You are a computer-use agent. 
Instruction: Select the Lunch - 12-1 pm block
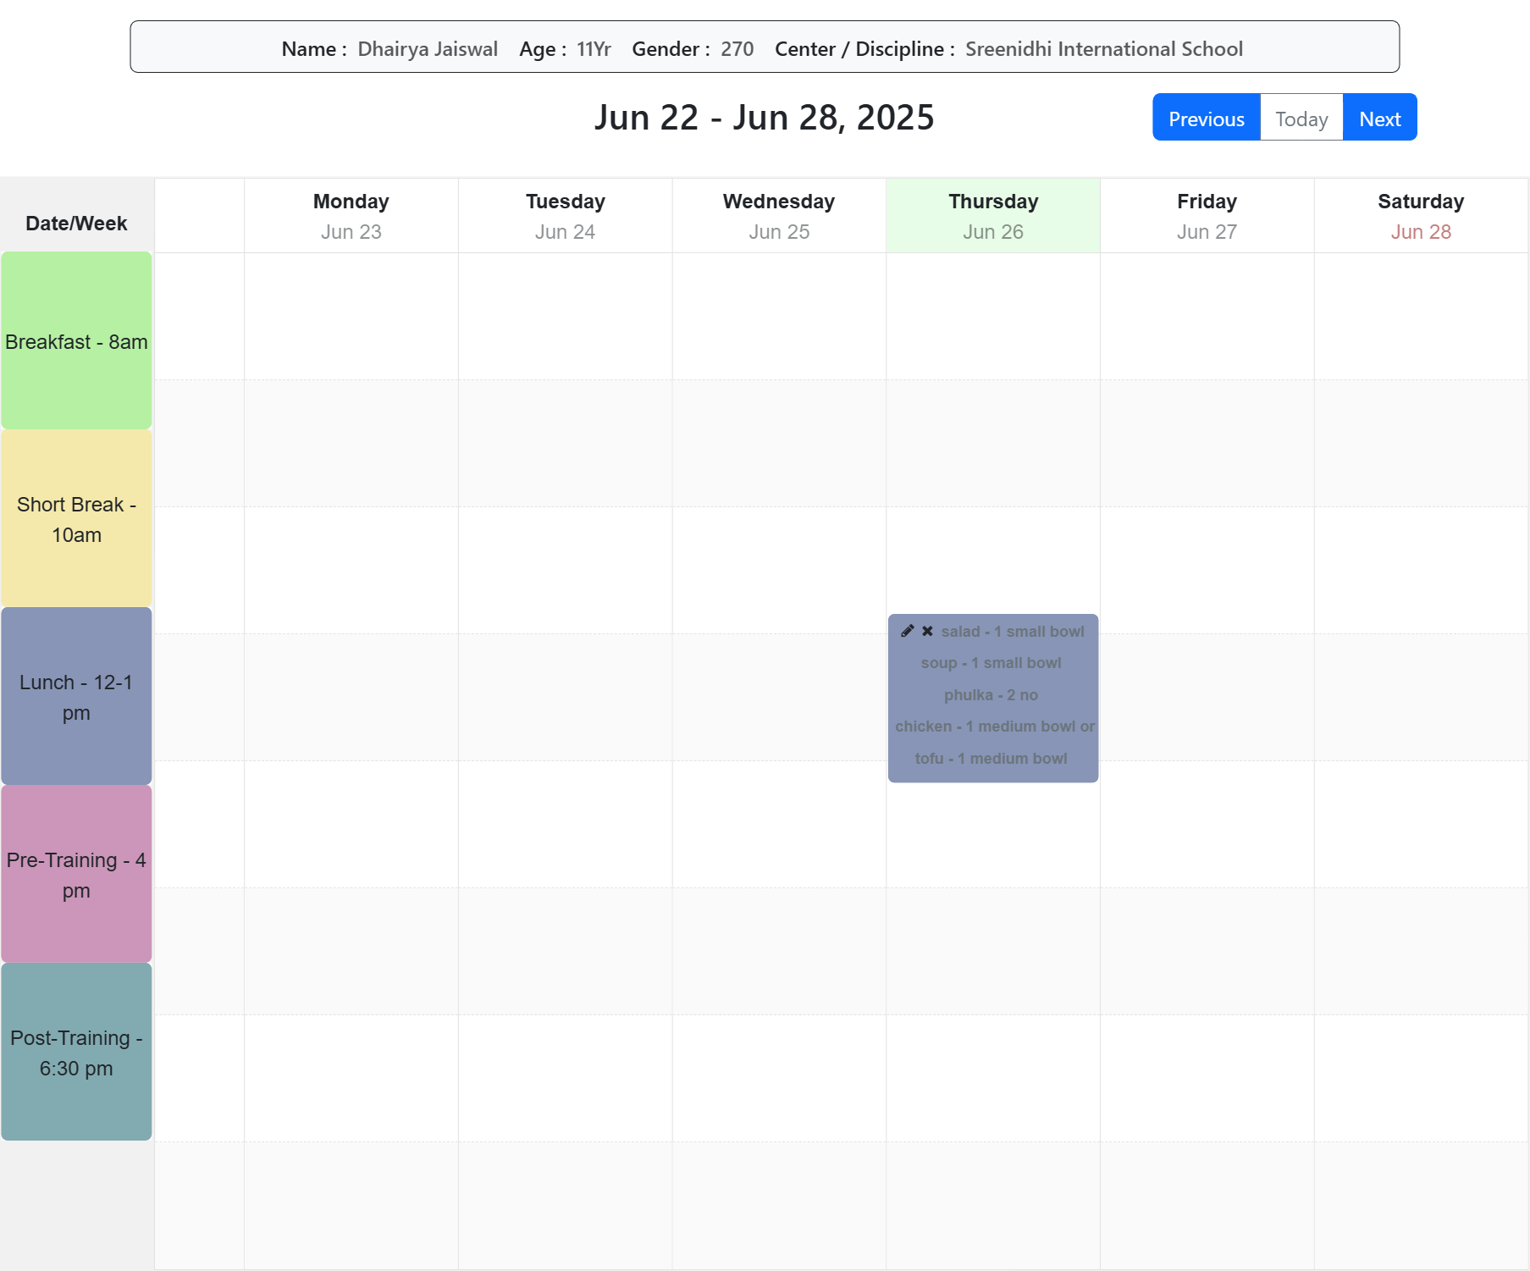[x=76, y=697]
